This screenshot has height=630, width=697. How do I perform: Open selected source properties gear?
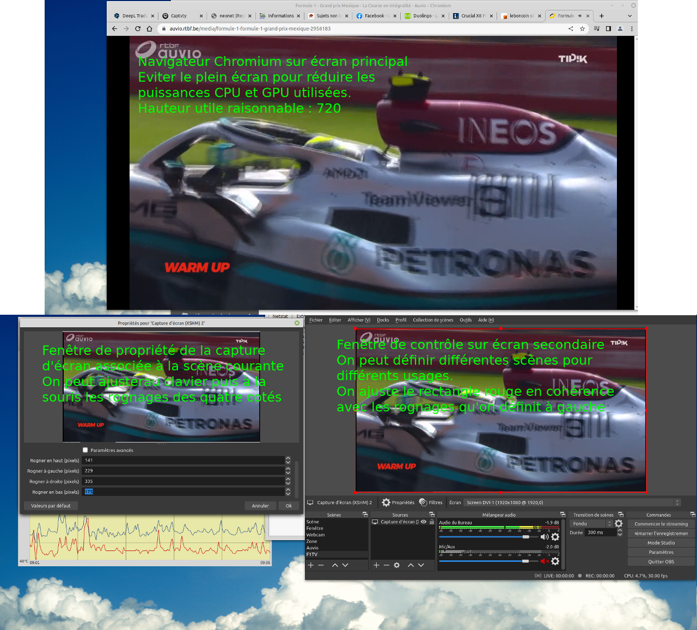tap(397, 565)
